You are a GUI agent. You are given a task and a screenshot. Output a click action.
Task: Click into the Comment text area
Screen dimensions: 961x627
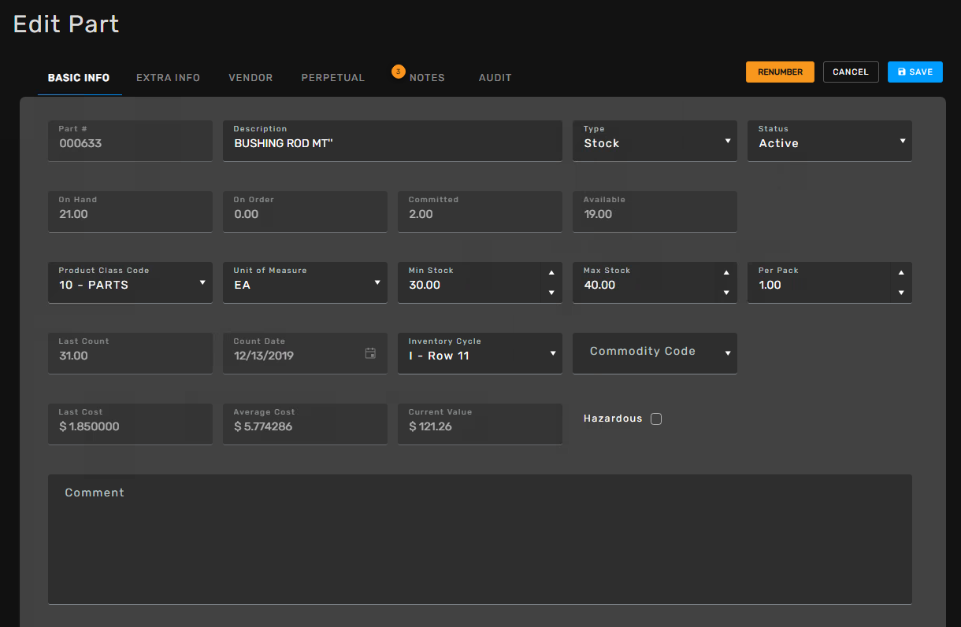pyautogui.click(x=480, y=543)
